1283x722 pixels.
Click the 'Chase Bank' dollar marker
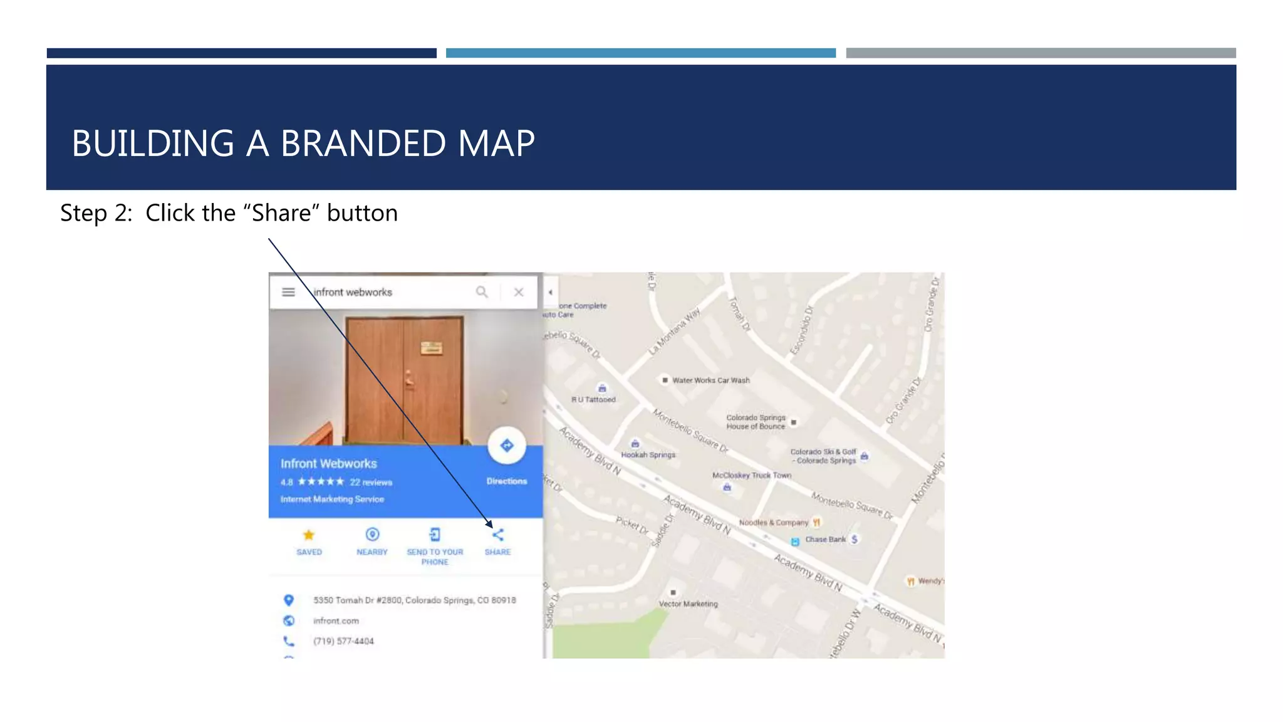click(854, 539)
